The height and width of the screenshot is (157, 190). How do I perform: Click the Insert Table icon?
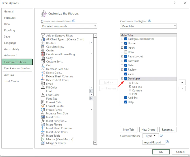(x=43, y=136)
